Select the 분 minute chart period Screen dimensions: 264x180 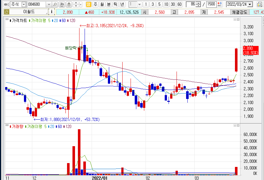tap(109, 4)
